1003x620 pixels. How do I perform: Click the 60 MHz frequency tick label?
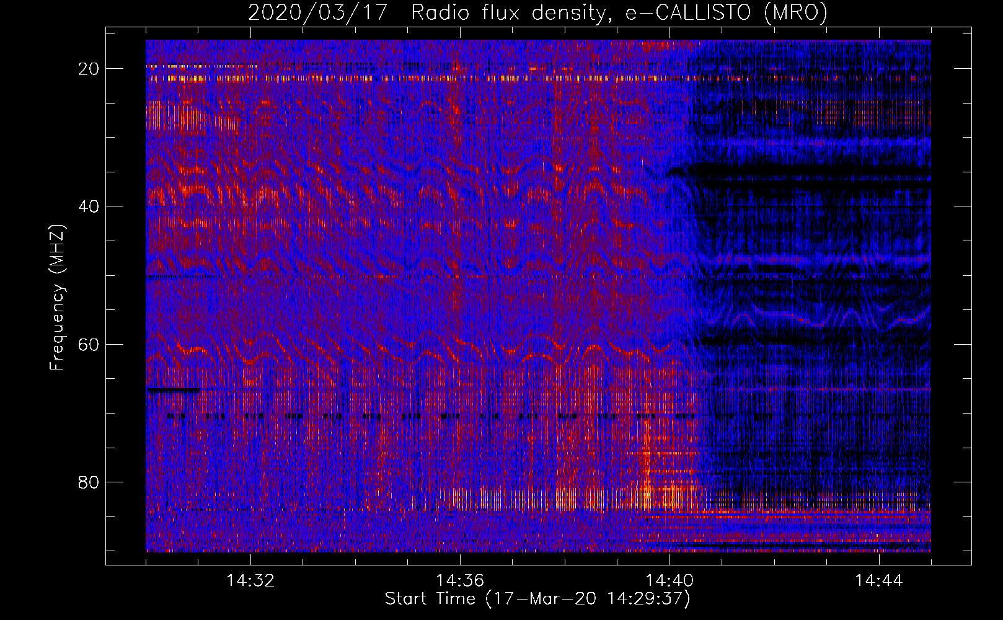tap(89, 344)
